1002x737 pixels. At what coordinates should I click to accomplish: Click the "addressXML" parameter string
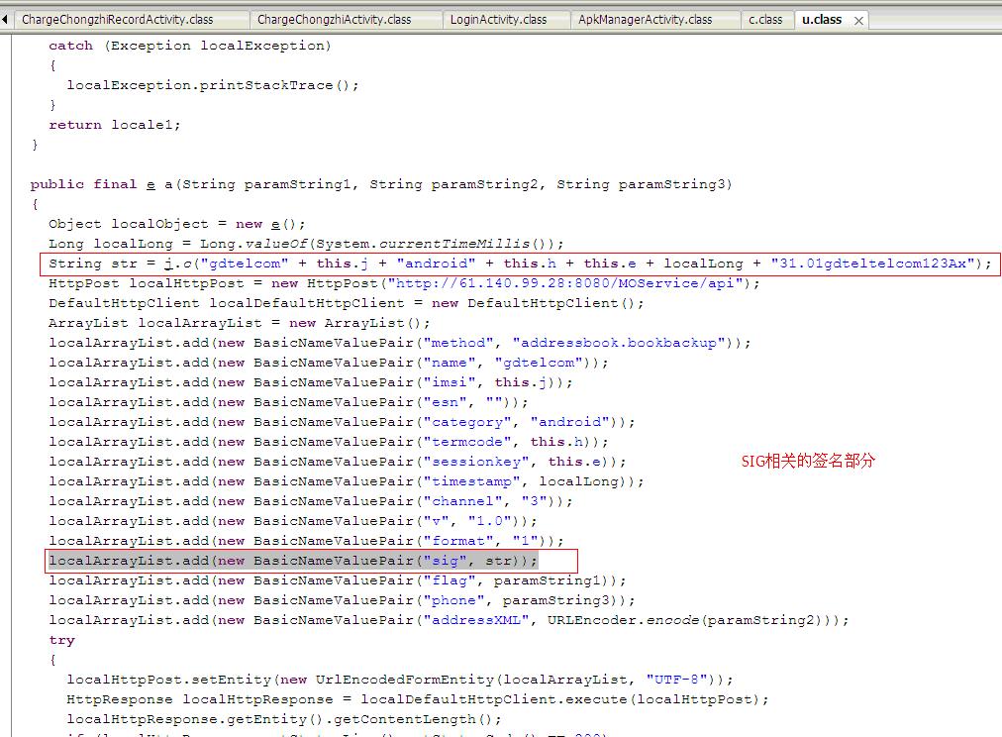click(x=476, y=620)
